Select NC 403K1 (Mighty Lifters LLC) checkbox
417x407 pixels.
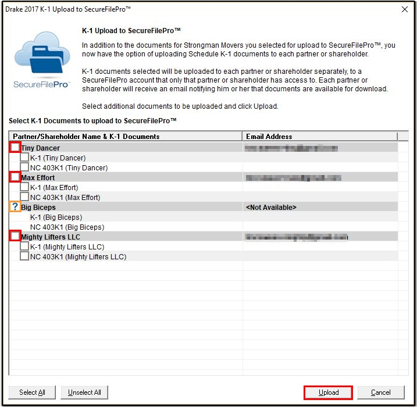point(24,256)
